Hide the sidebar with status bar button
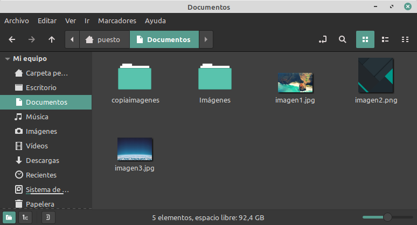The image size is (417, 225). click(x=48, y=217)
